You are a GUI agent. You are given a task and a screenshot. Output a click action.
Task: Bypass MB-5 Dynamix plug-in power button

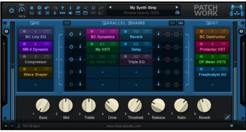pos(24,44)
